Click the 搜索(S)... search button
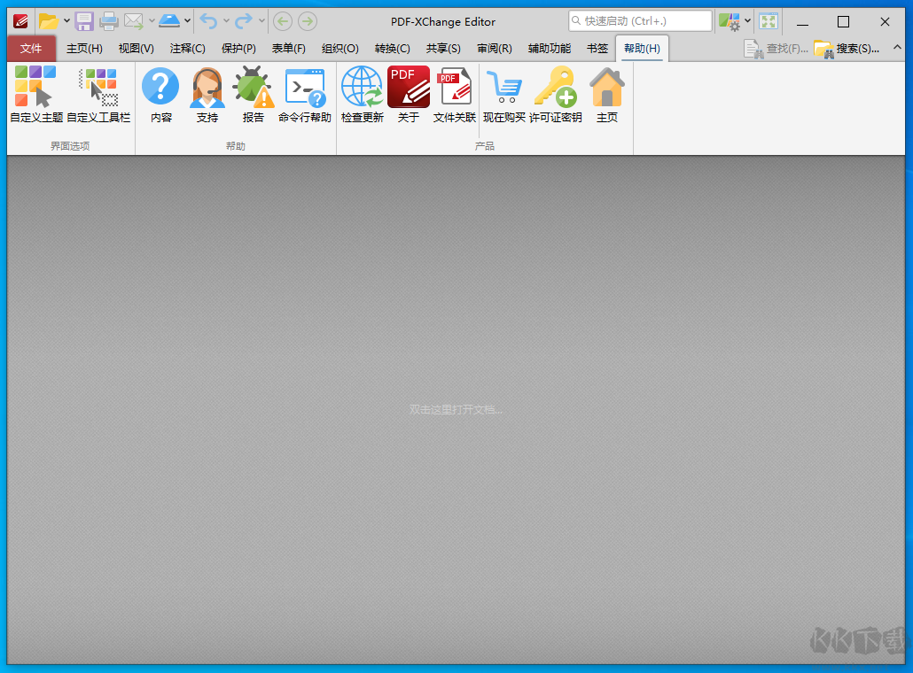The height and width of the screenshot is (673, 913). (847, 49)
